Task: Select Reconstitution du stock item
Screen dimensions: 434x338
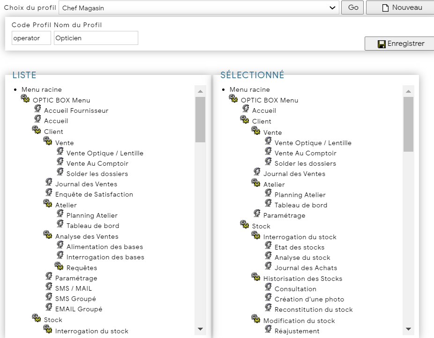Action: (x=314, y=309)
